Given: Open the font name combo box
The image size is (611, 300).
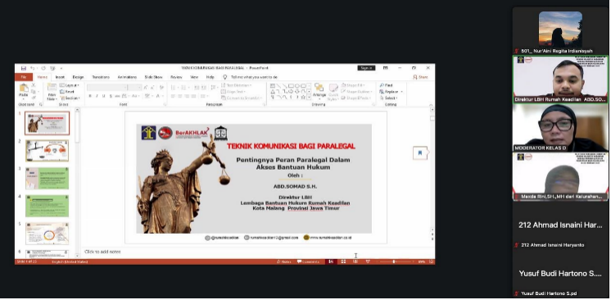Looking at the screenshot, I should click(x=106, y=88).
